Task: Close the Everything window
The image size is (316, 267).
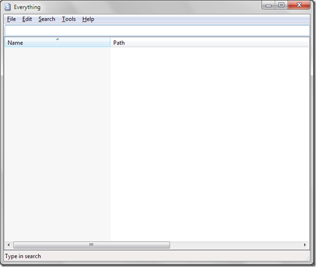Action: click(299, 5)
